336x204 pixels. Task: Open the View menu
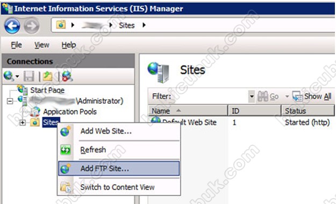[42, 45]
